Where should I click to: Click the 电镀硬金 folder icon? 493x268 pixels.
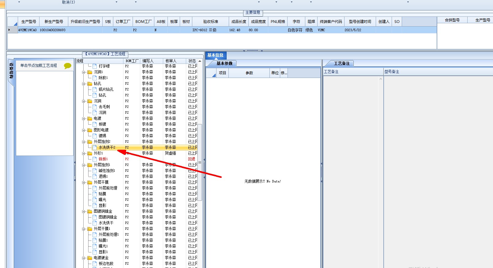(90, 258)
